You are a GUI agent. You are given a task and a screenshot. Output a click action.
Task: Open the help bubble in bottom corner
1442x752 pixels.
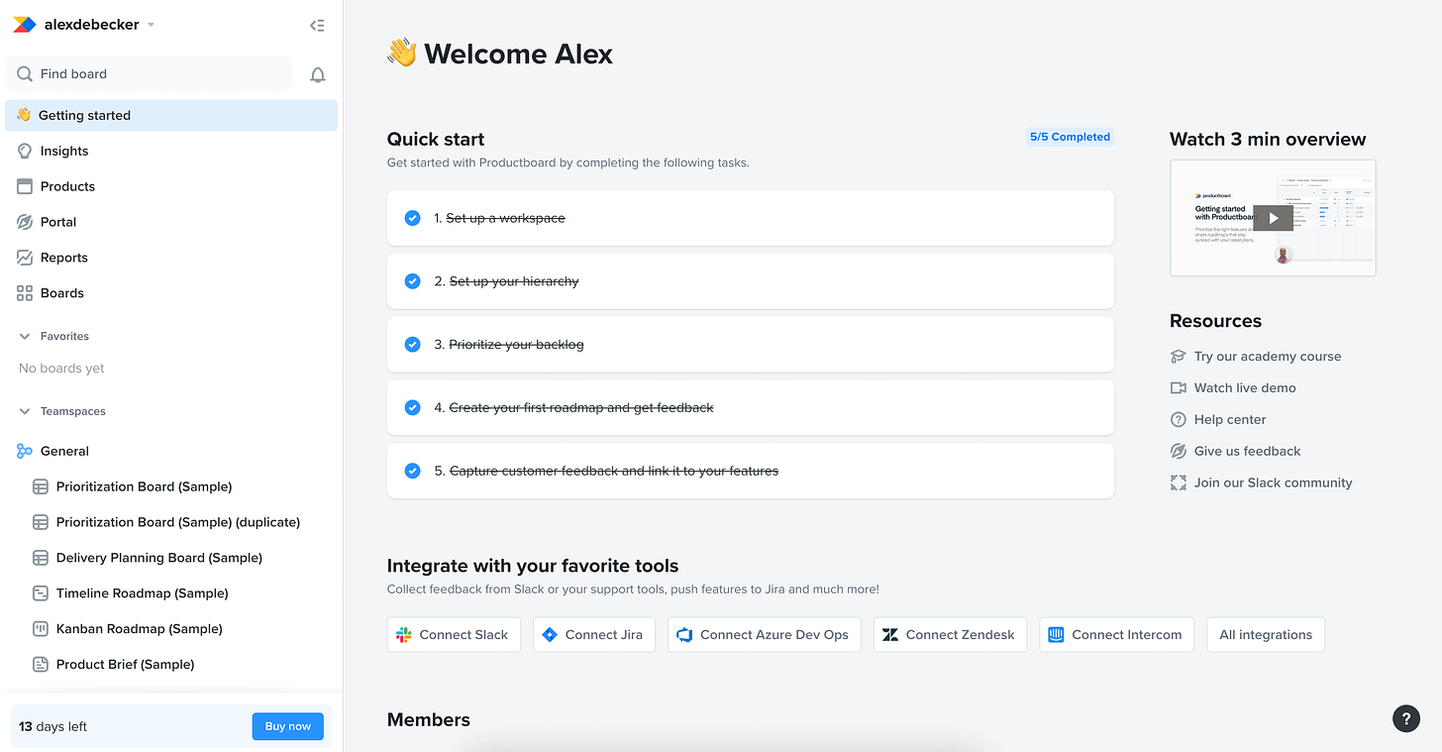click(x=1406, y=719)
